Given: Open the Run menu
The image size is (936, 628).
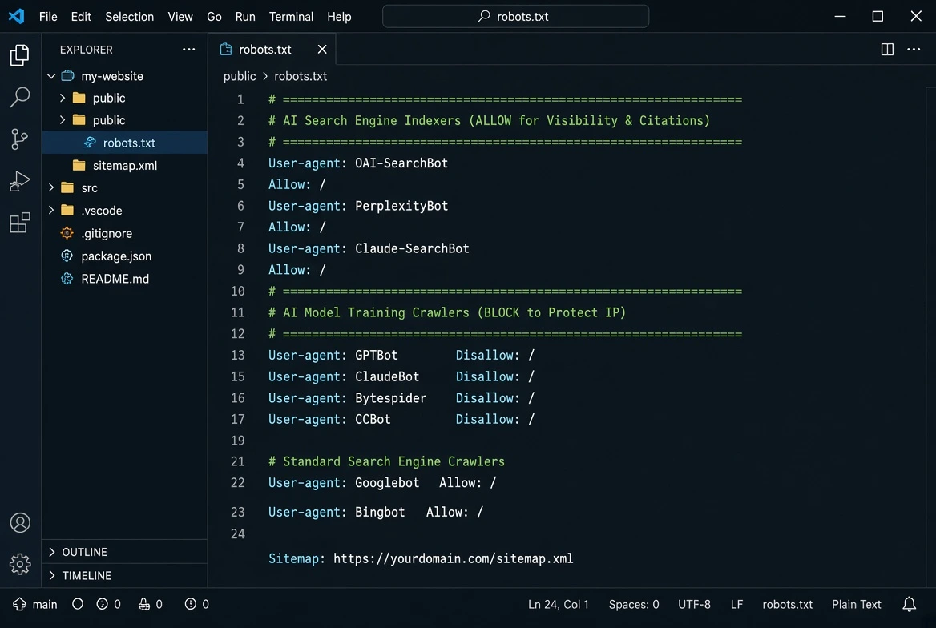Looking at the screenshot, I should tap(245, 17).
